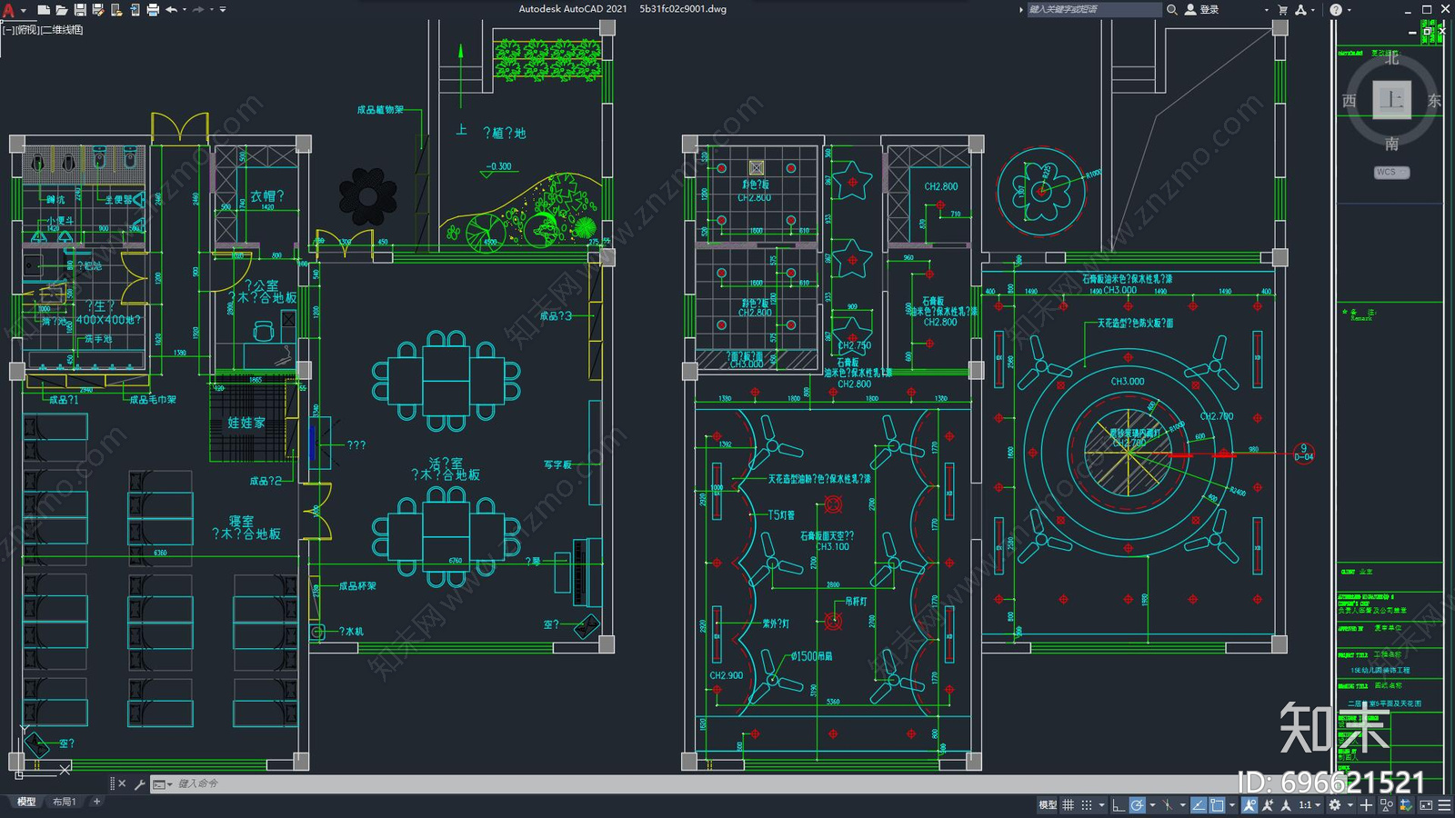Toggle ortho mode in status bar
The width and height of the screenshot is (1455, 818).
(x=1119, y=805)
